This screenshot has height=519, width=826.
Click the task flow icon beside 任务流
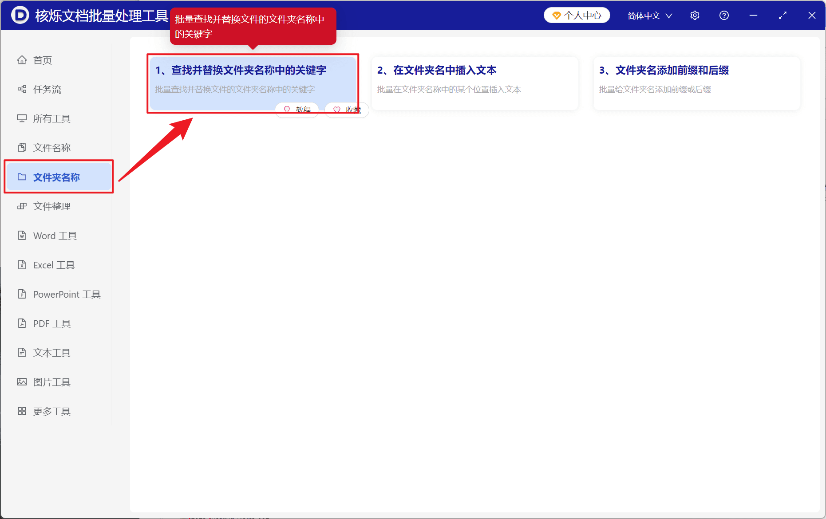pyautogui.click(x=22, y=89)
